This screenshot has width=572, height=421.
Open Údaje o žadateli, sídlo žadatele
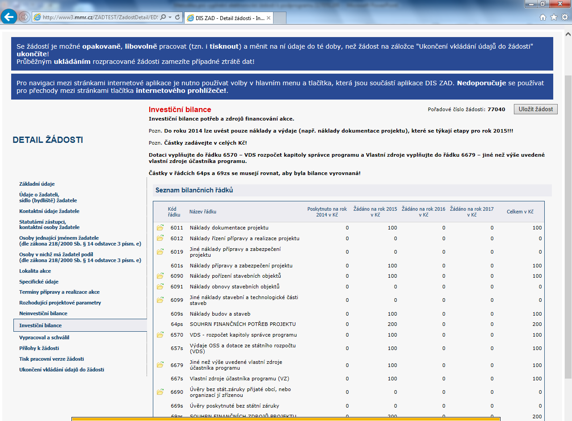[x=48, y=197]
